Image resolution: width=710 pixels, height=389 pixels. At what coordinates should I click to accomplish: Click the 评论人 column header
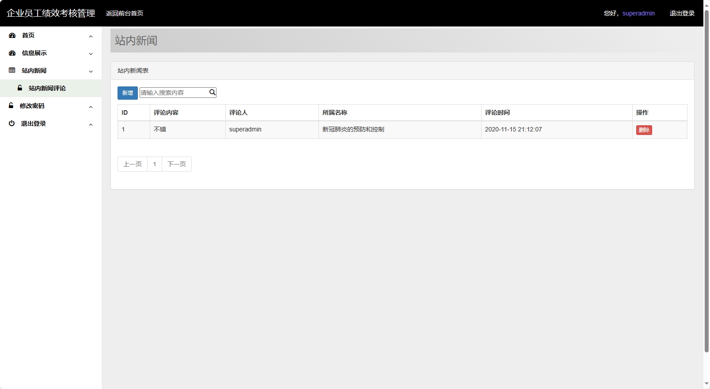coord(272,112)
